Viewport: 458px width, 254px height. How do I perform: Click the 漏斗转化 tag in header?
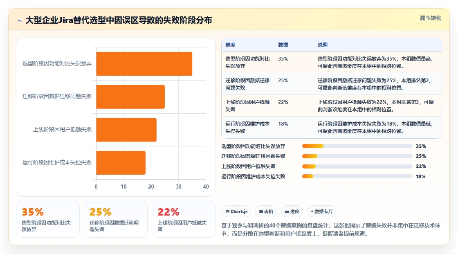(x=430, y=18)
